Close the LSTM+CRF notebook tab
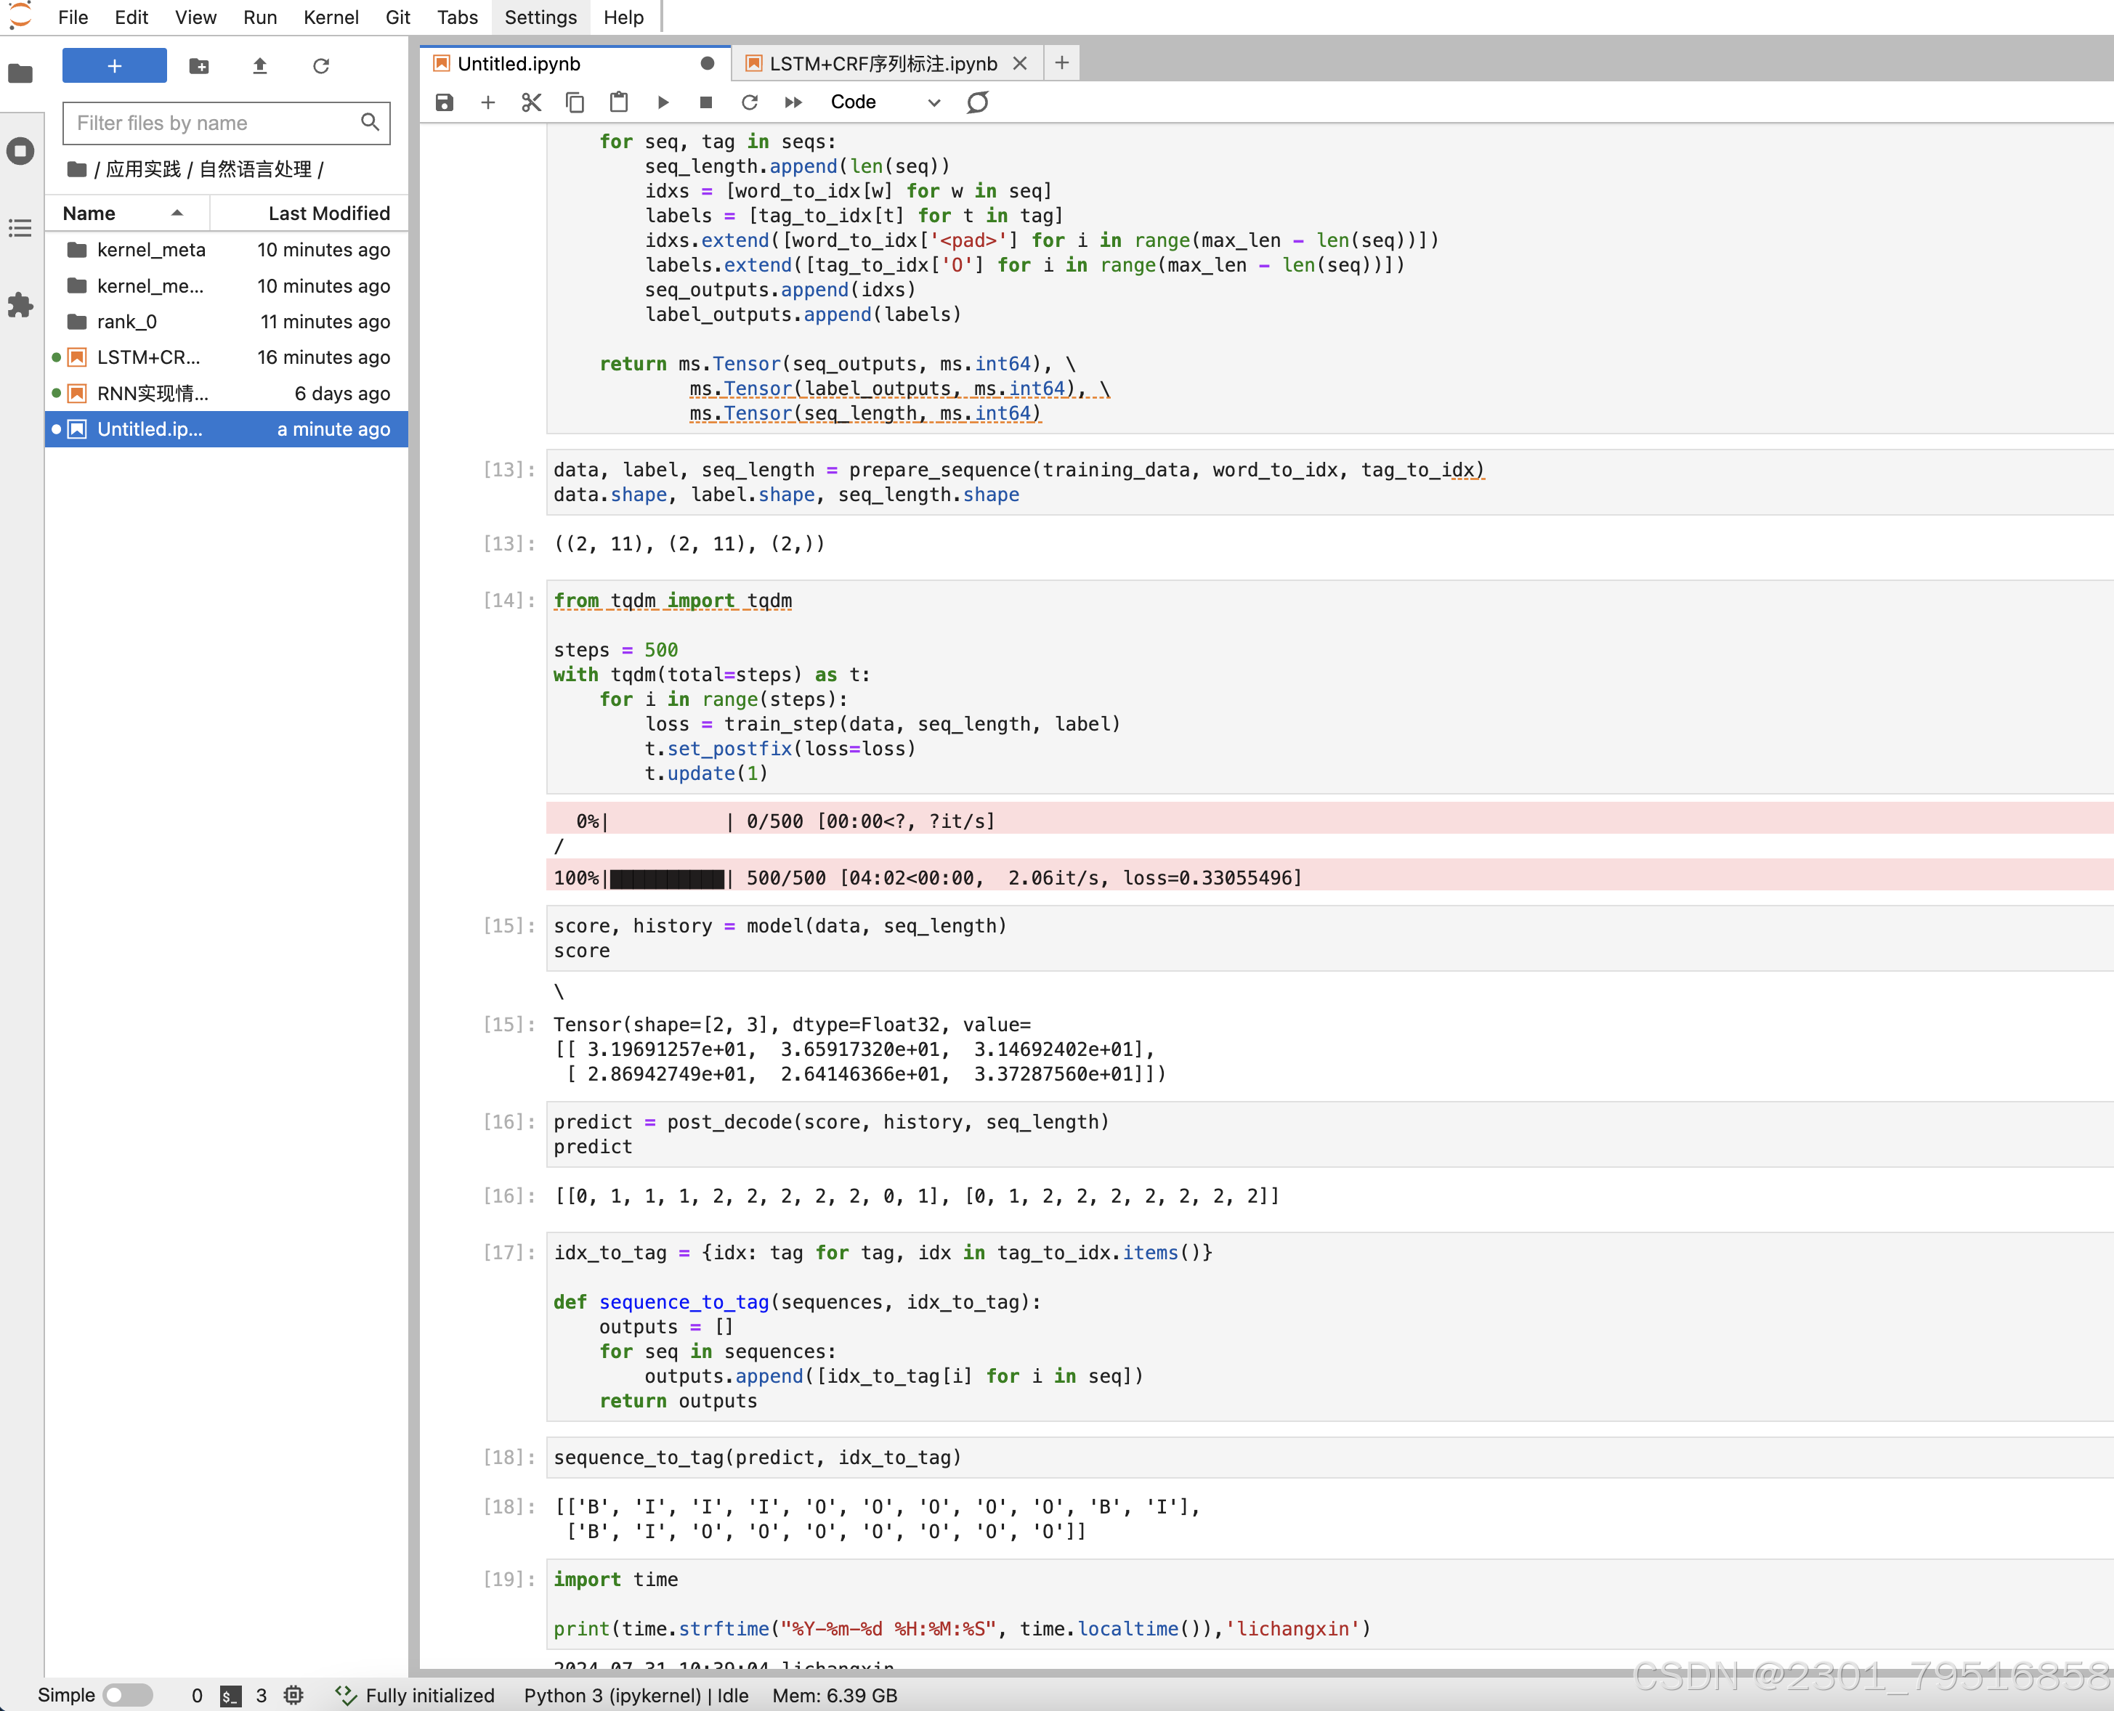2114x1711 pixels. (1019, 64)
